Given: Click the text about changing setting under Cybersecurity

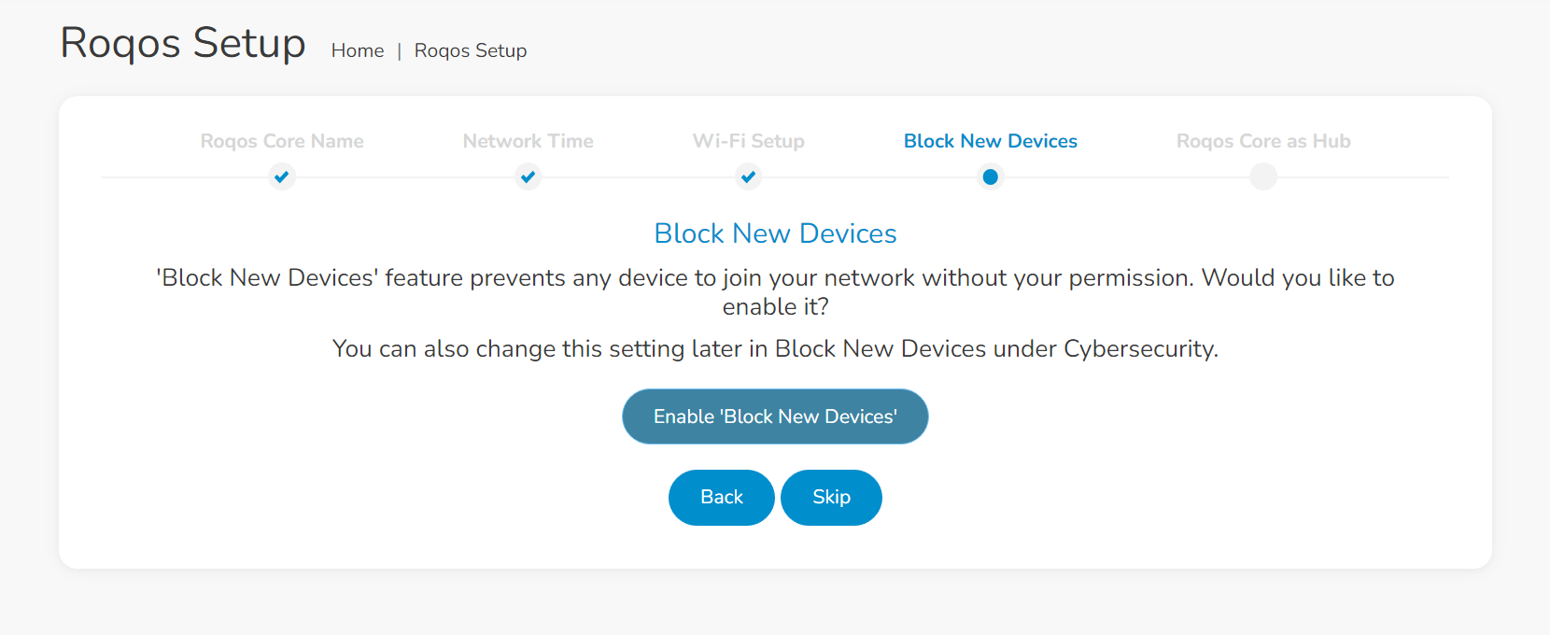Looking at the screenshot, I should click(775, 349).
